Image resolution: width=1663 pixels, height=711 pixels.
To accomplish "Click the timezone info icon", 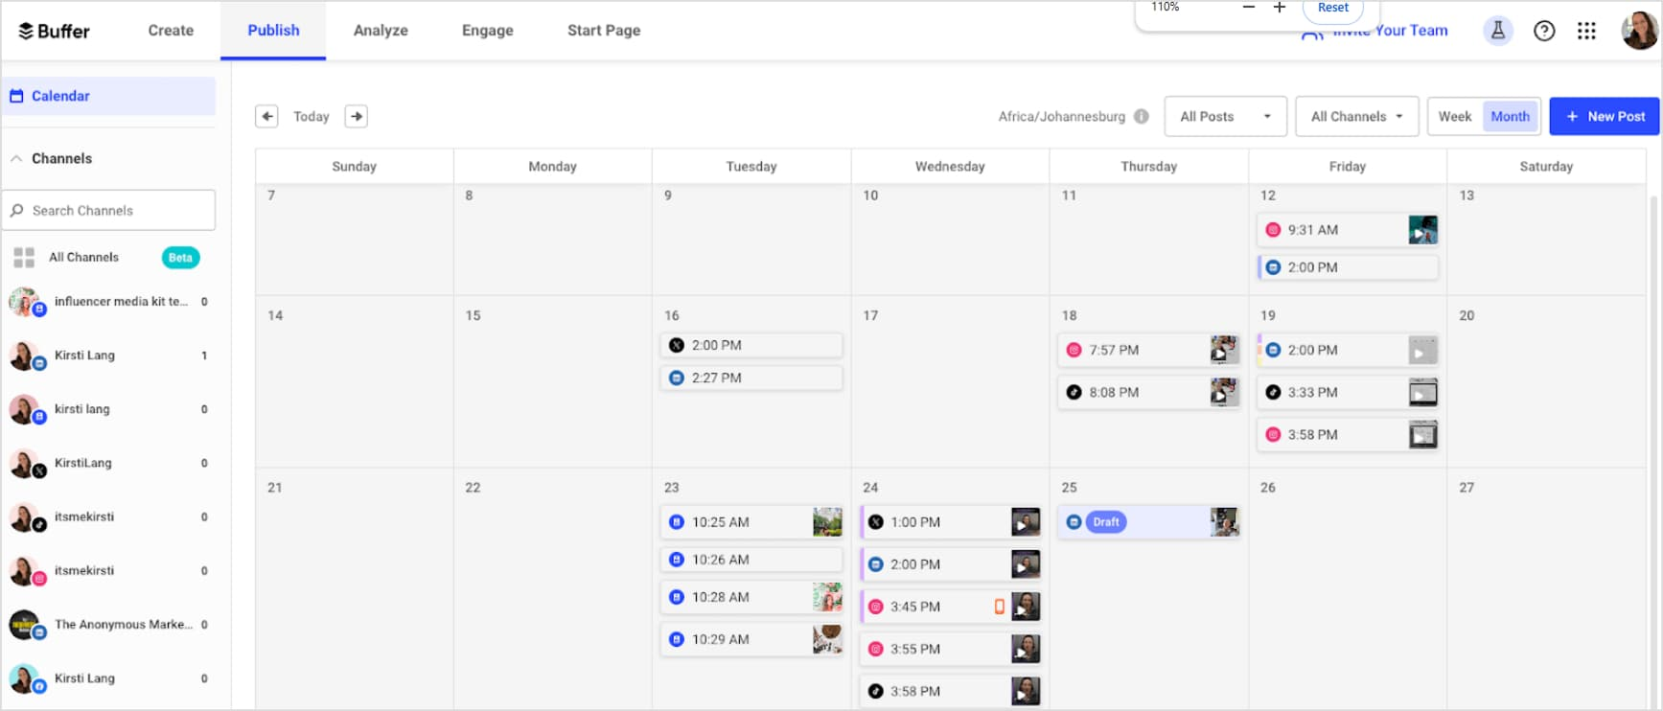I will click(x=1141, y=116).
